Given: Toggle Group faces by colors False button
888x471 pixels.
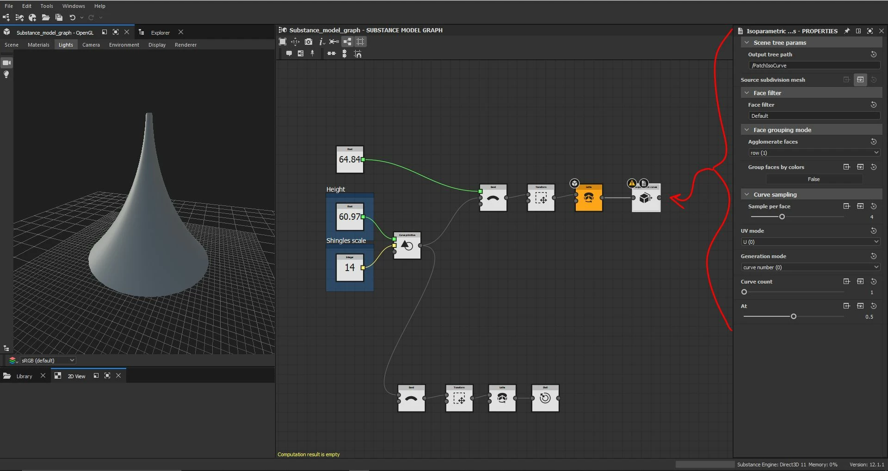Looking at the screenshot, I should click(814, 179).
